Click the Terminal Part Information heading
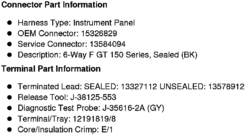 (51, 69)
